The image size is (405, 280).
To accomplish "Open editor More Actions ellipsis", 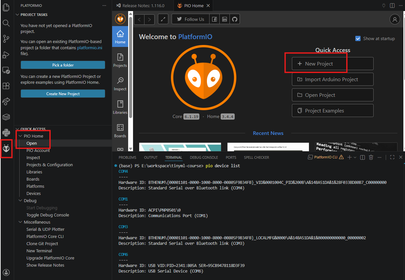I will tap(400, 6).
